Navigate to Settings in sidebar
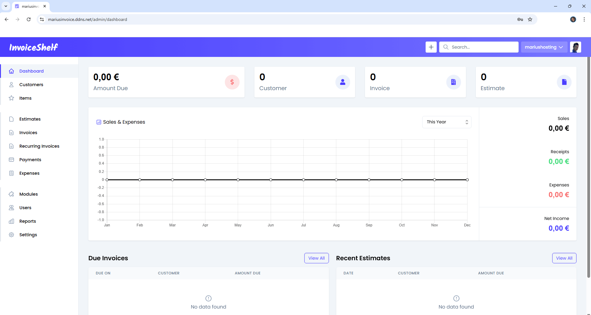591x315 pixels. pyautogui.click(x=28, y=235)
